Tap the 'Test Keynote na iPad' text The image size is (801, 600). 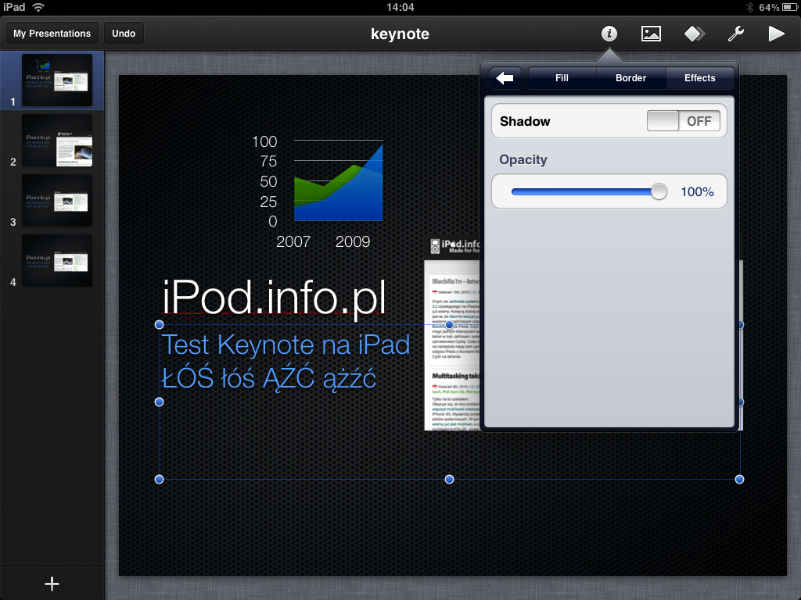pyautogui.click(x=286, y=345)
